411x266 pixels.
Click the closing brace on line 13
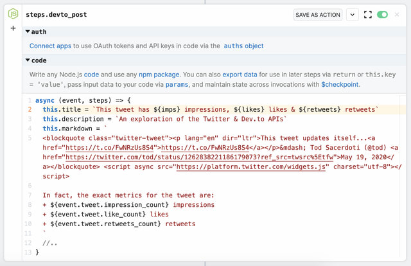[x=37, y=252]
